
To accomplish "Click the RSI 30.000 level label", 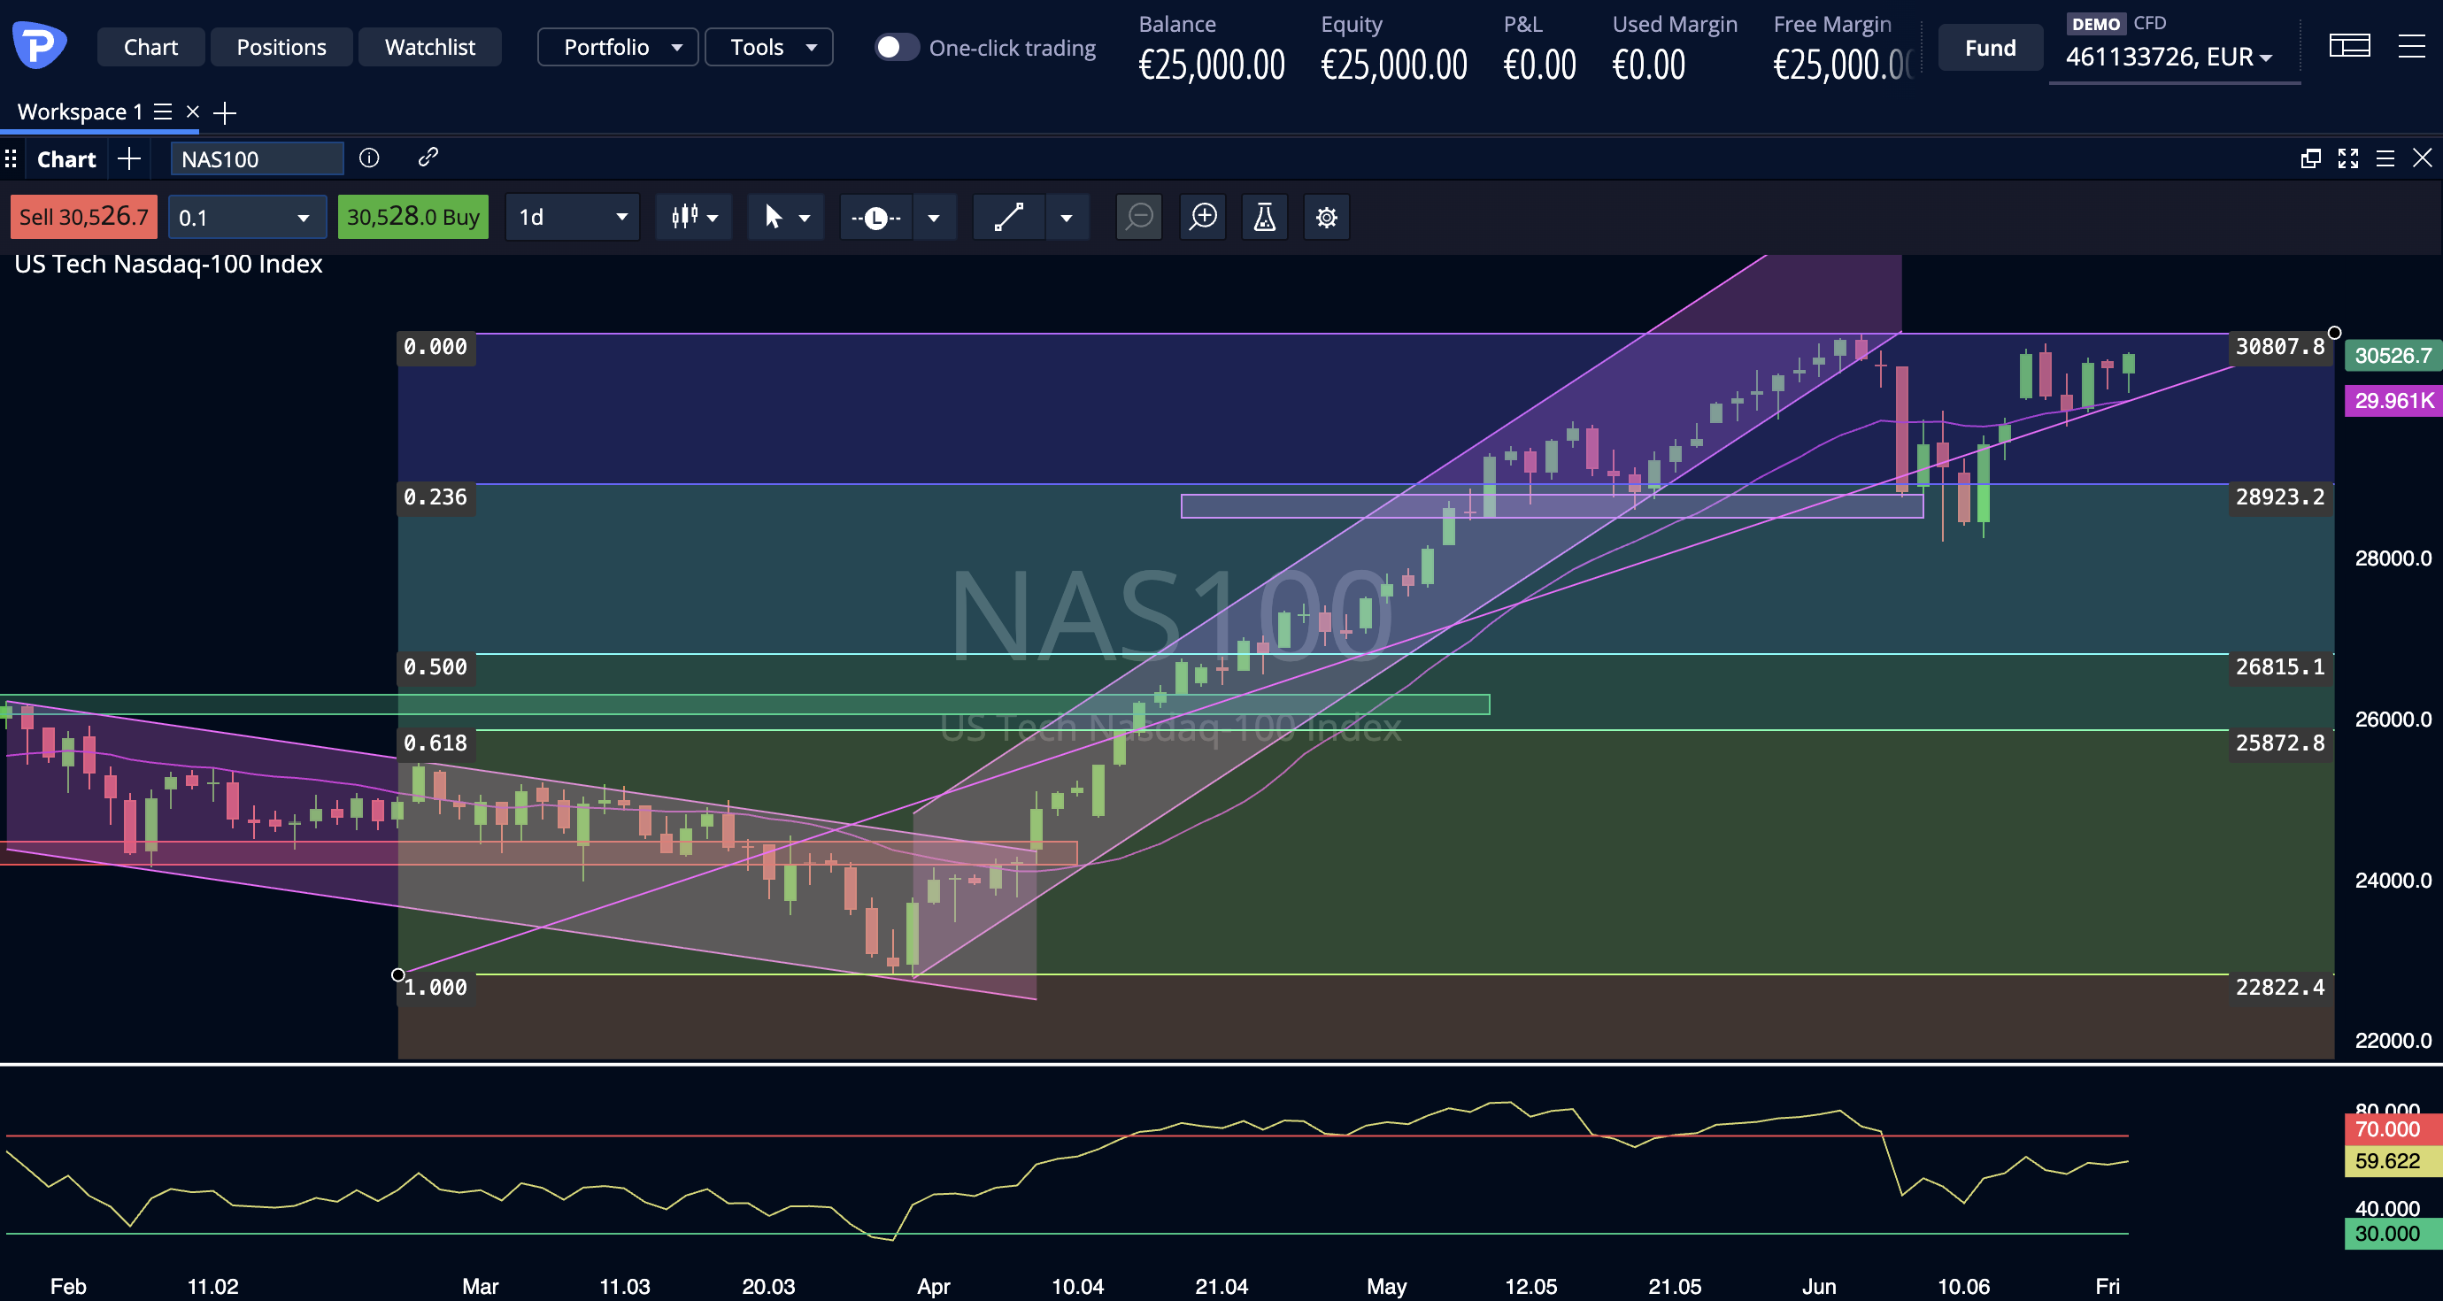I will point(2393,1234).
